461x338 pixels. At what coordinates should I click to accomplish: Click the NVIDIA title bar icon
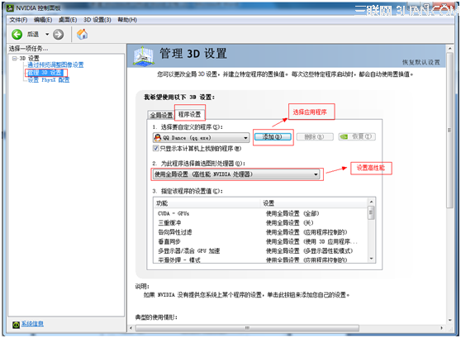pos(10,8)
